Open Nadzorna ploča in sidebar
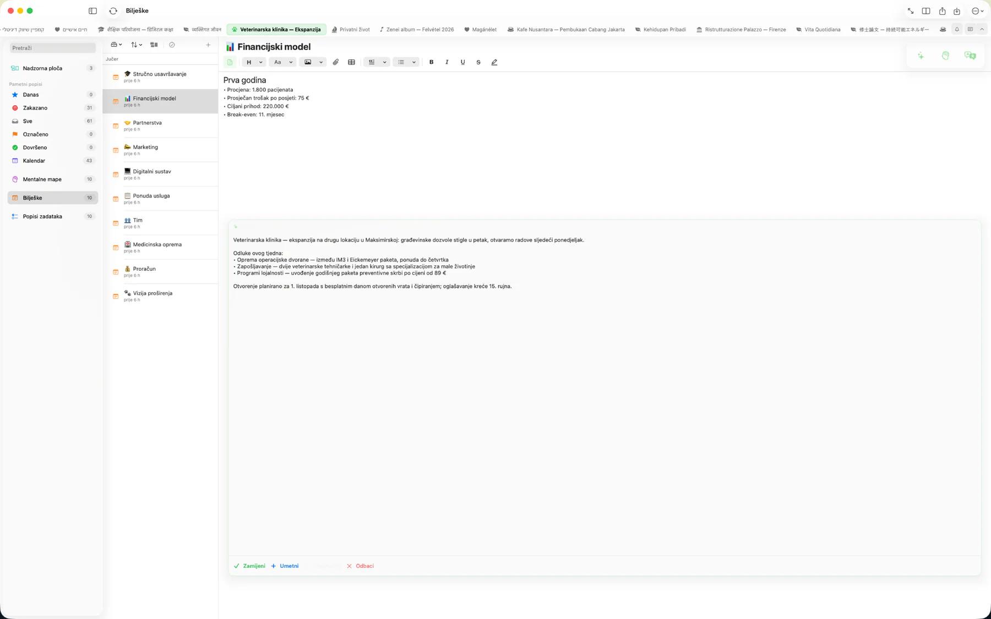The image size is (991, 619). pos(53,68)
